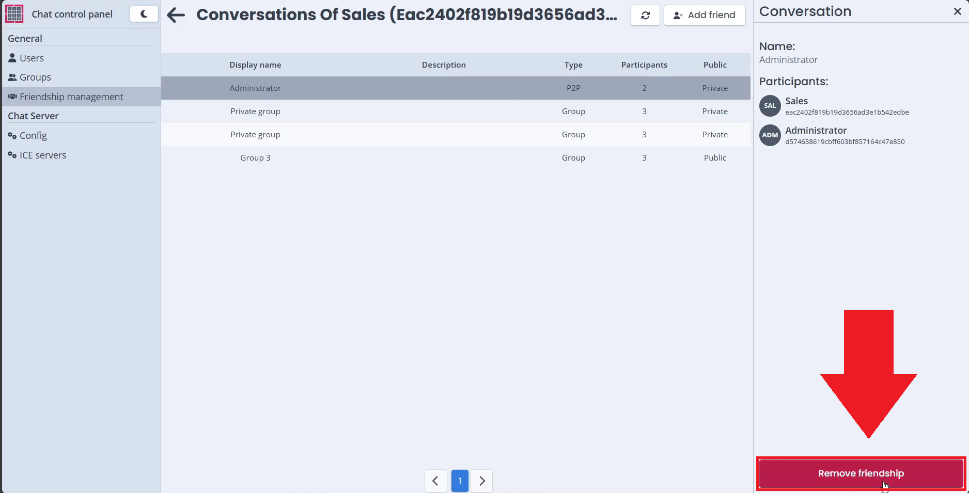
Task: Select Friendship management menu item
Action: [71, 97]
